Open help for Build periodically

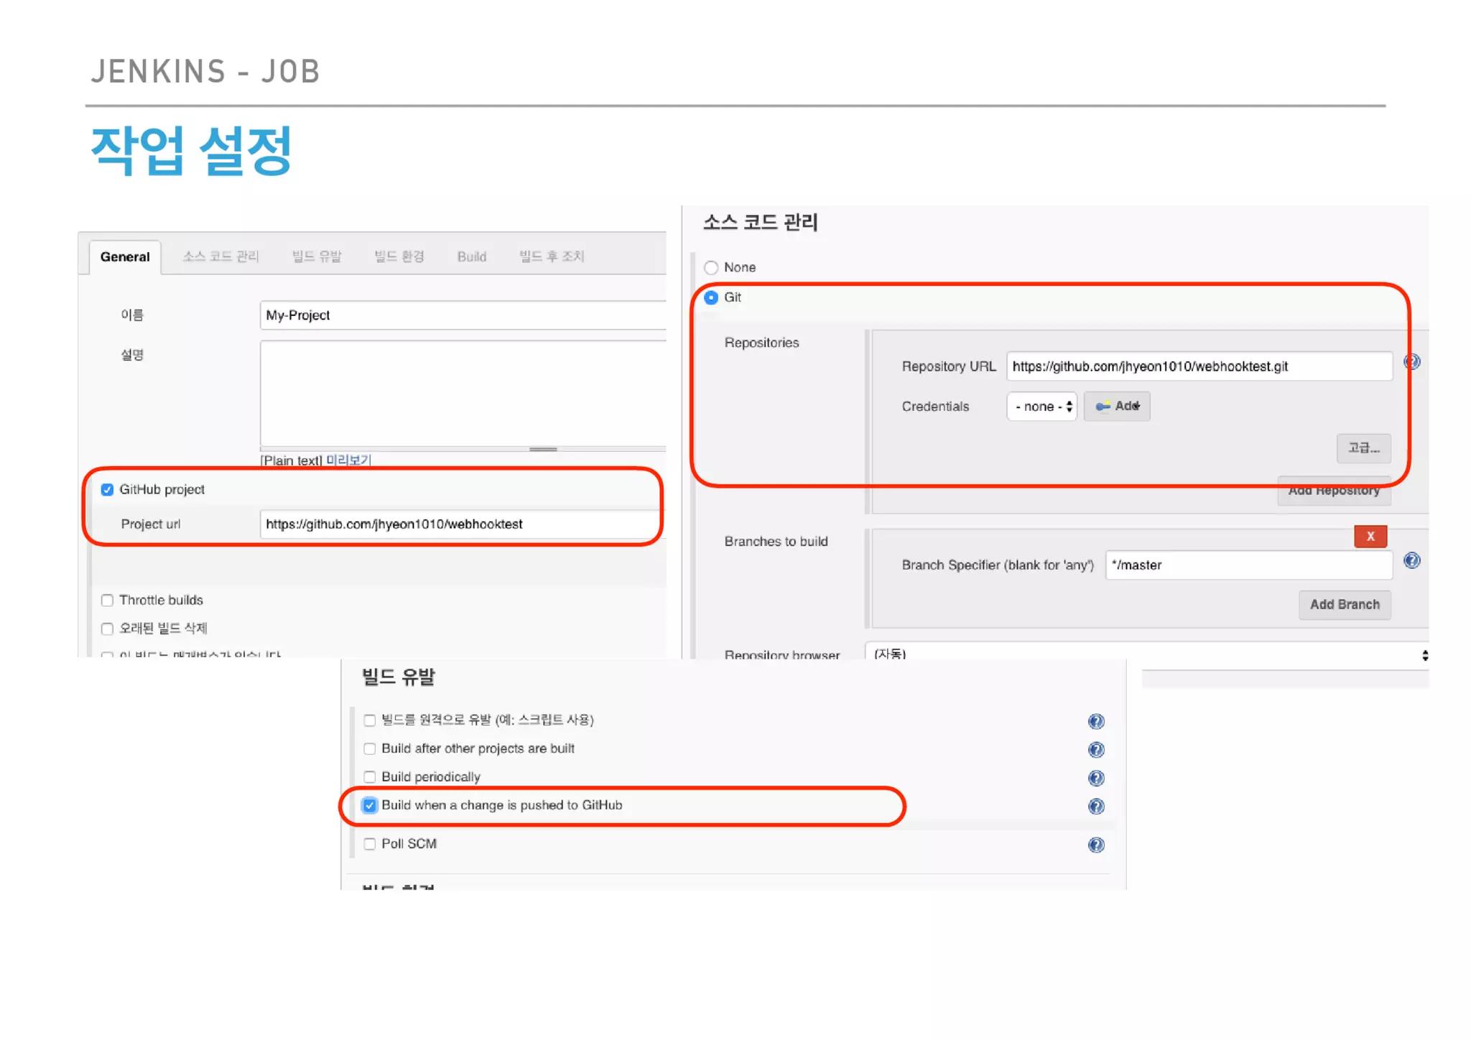[x=1096, y=778]
